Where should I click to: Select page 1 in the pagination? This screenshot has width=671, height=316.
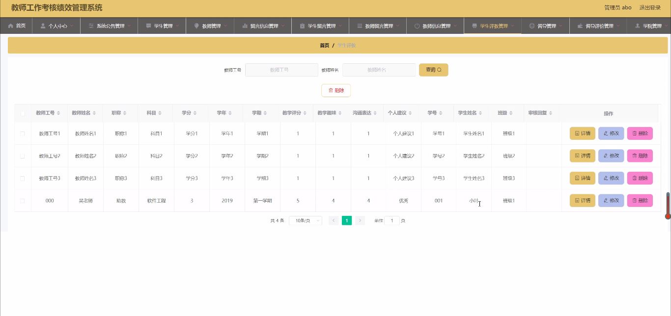tap(347, 221)
